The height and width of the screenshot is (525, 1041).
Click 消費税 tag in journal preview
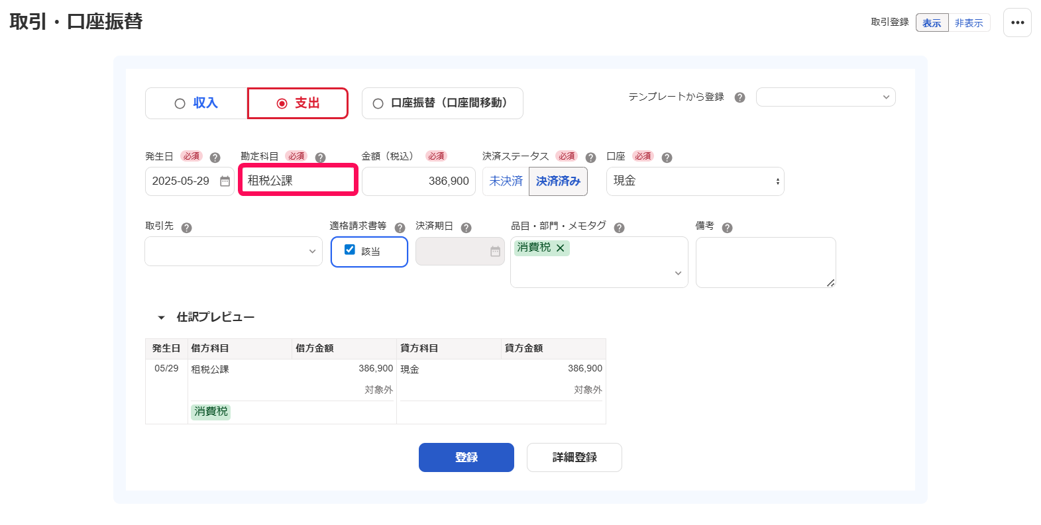[x=211, y=412]
